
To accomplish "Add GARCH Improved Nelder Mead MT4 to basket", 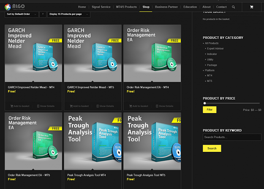I will click(x=20, y=106).
